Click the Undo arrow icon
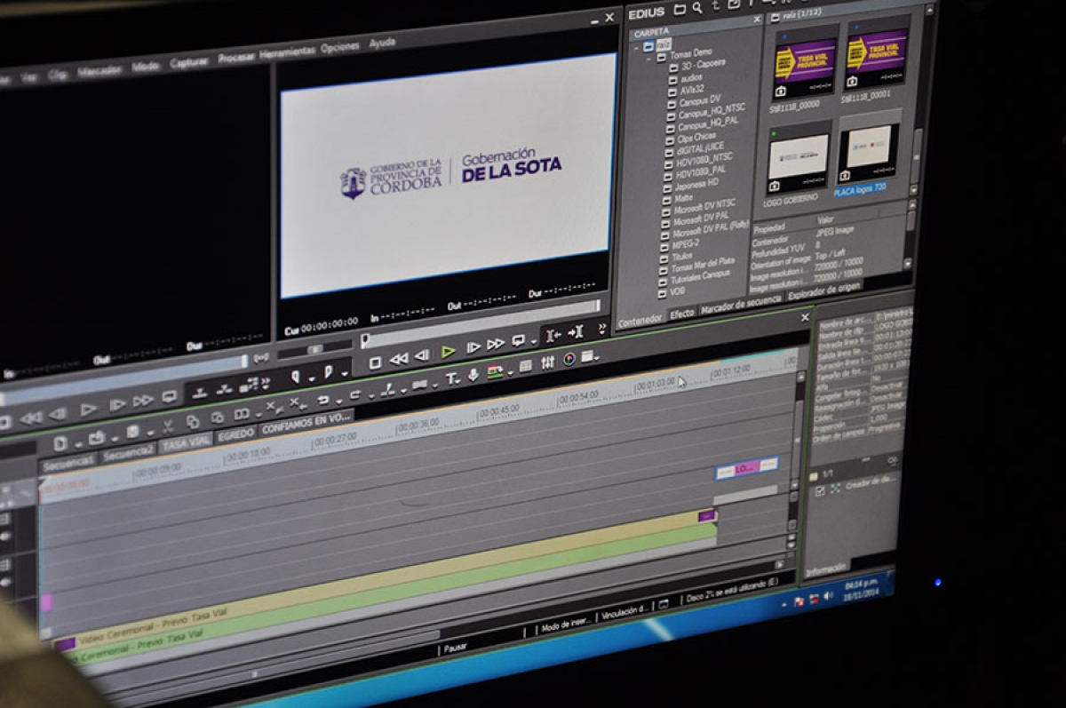Image resolution: width=1066 pixels, height=708 pixels. coord(324,401)
